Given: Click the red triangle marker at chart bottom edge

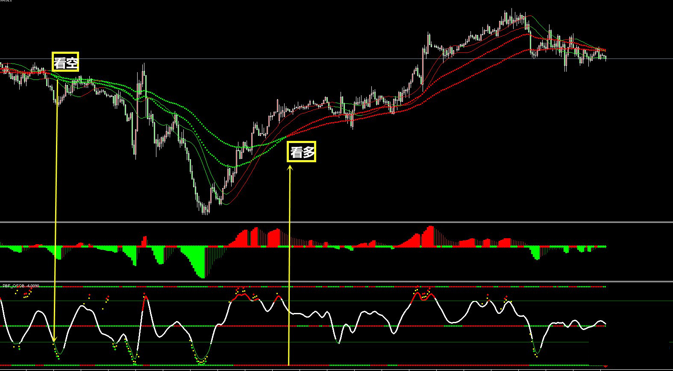Looking at the screenshot, I should [x=605, y=366].
